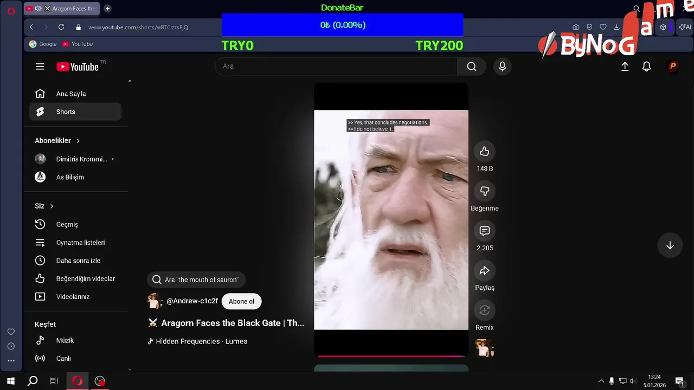Screen dimensions: 694x390
Task: Click the Aragorn Faces the Black Gate title
Action: (226, 323)
